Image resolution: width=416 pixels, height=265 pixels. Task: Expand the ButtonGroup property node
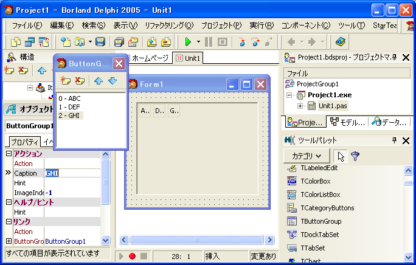[x=9, y=241]
